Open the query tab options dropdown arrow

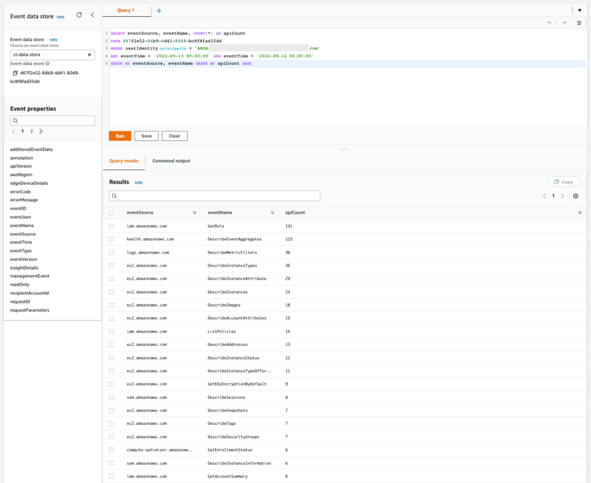[579, 10]
